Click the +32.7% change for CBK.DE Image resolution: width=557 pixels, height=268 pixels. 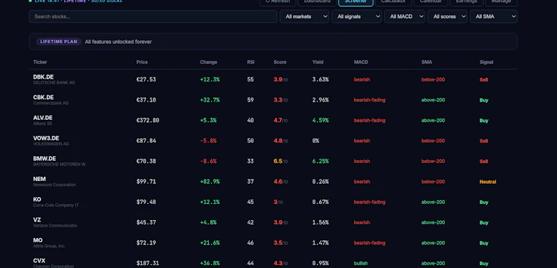pyautogui.click(x=210, y=100)
